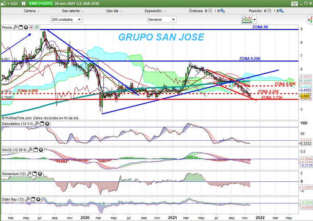Click the Gan latente label

[x=71, y=11]
